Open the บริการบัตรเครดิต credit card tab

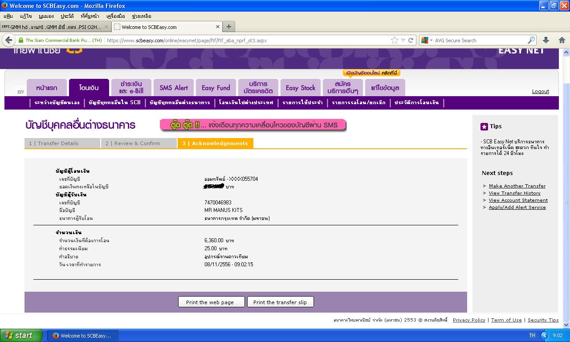pos(258,88)
